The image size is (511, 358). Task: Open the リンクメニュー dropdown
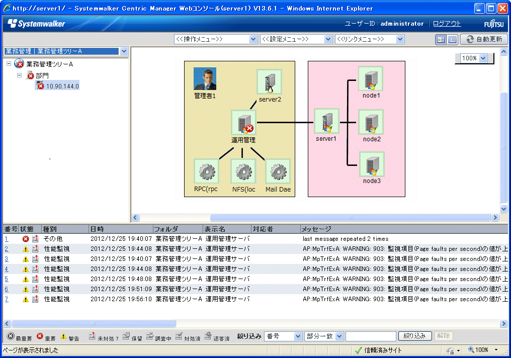click(370, 39)
